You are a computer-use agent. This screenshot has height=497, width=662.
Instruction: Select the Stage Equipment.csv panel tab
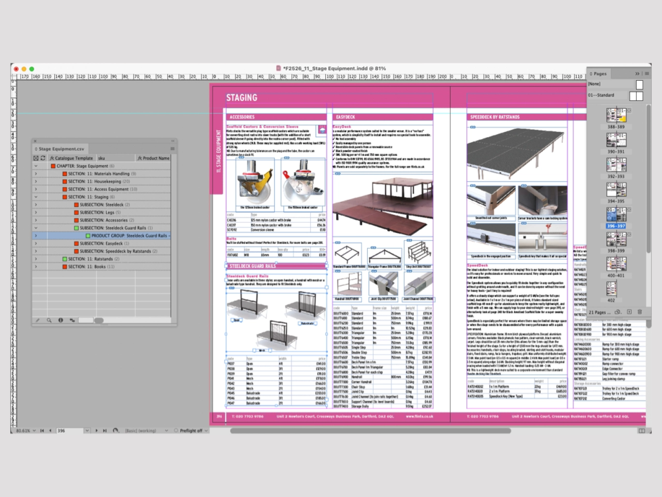pos(59,149)
